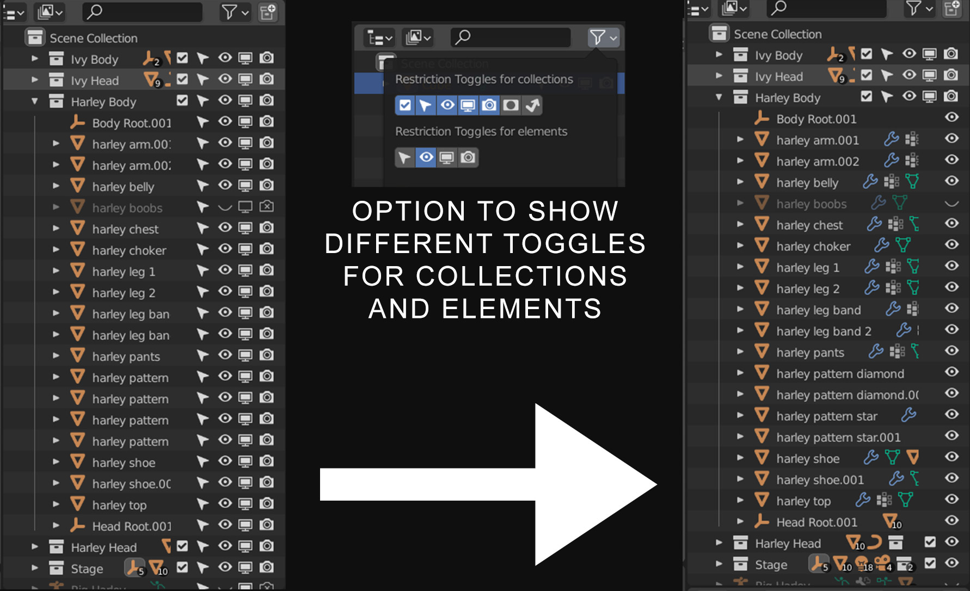Image resolution: width=970 pixels, height=591 pixels.
Task: Click modifier wrench of harley pattern star
Action: pyautogui.click(x=908, y=415)
